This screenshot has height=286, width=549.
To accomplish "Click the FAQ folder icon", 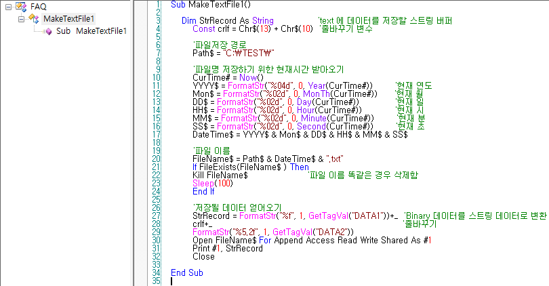I will 21,6.
